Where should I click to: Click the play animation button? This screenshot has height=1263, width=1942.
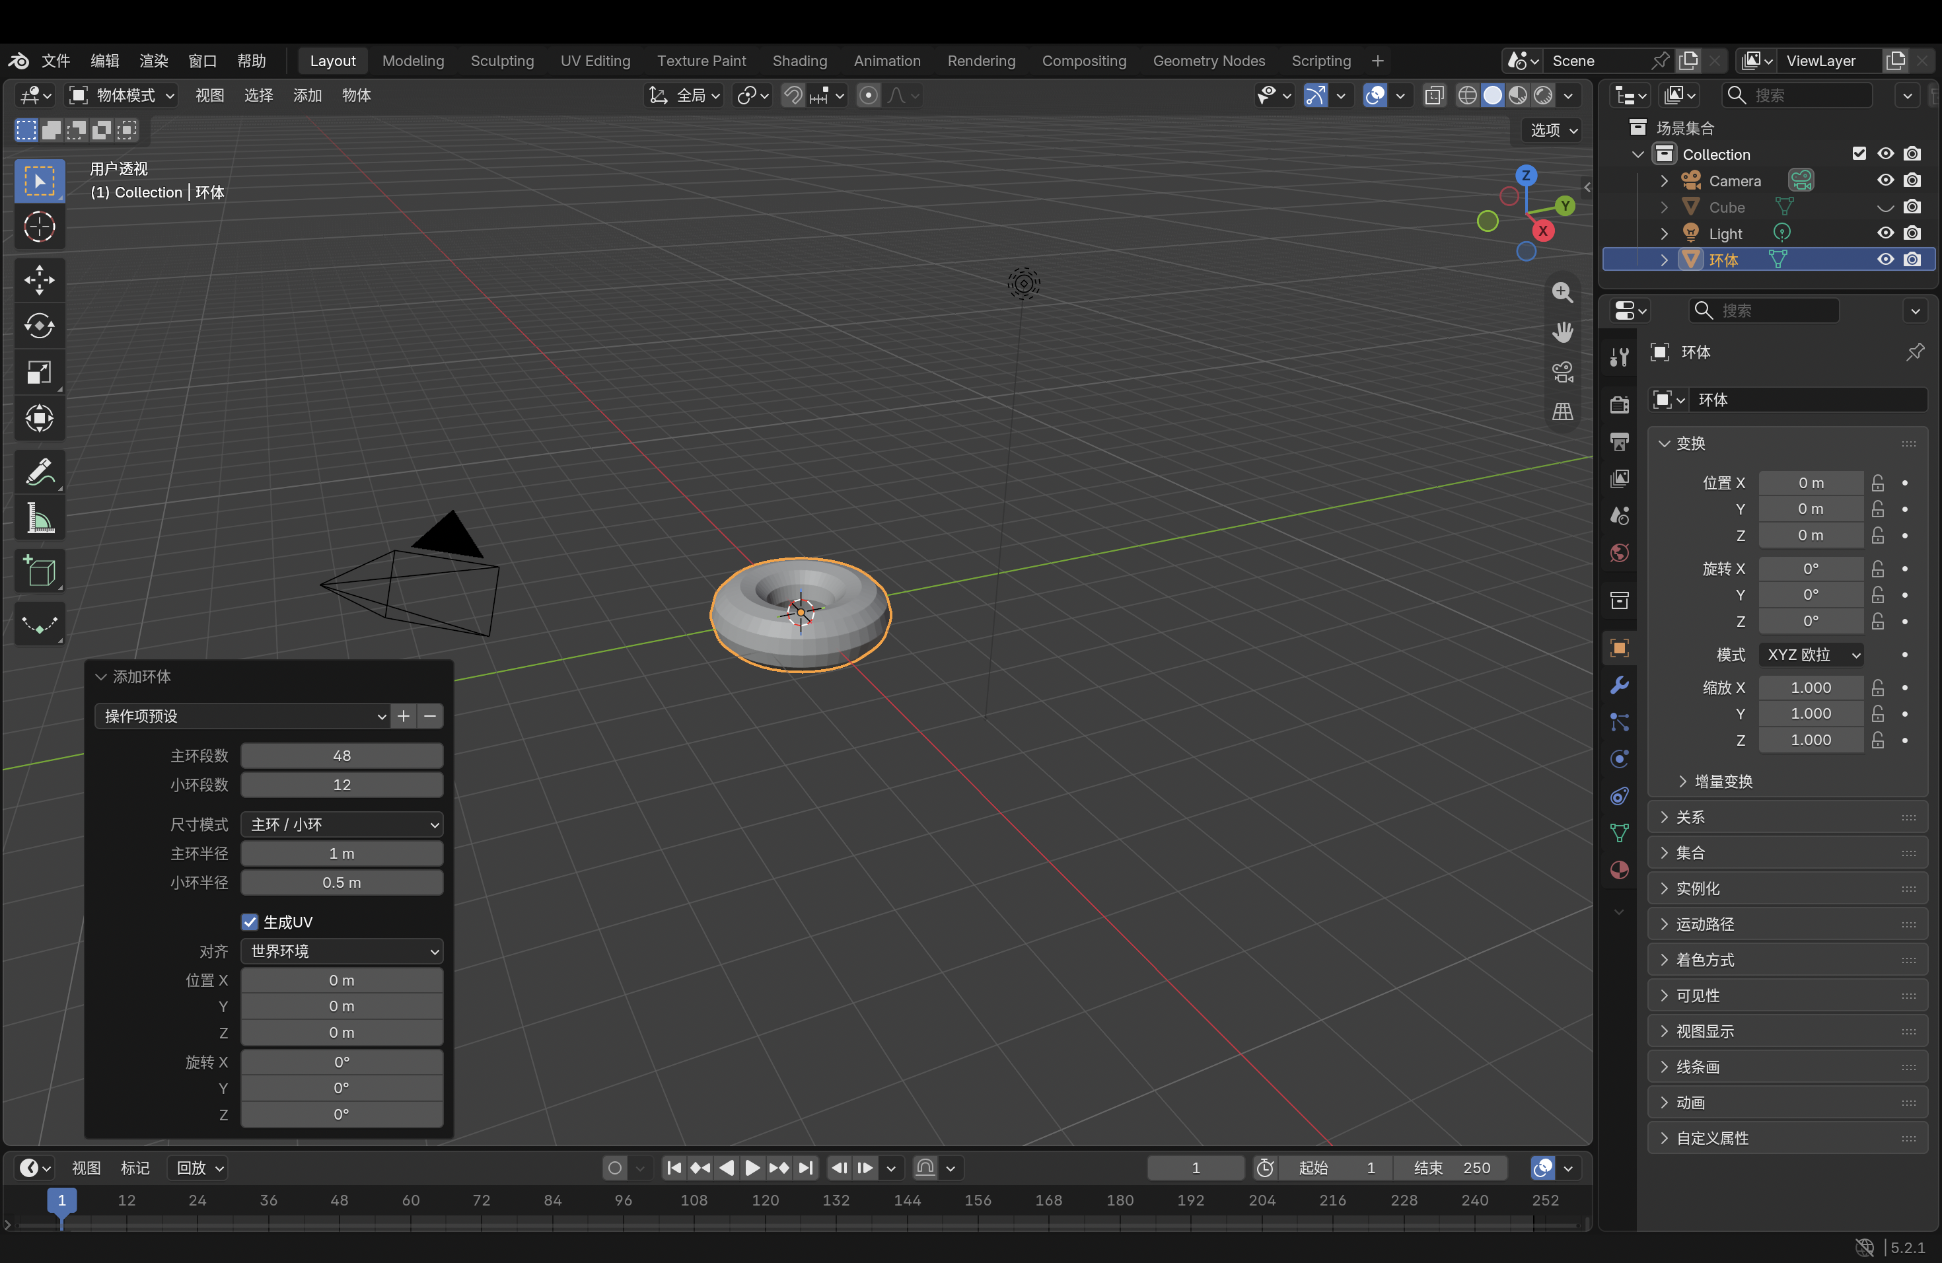(x=752, y=1169)
